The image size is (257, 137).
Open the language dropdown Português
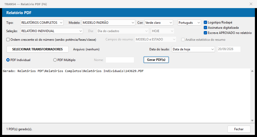click(189, 23)
